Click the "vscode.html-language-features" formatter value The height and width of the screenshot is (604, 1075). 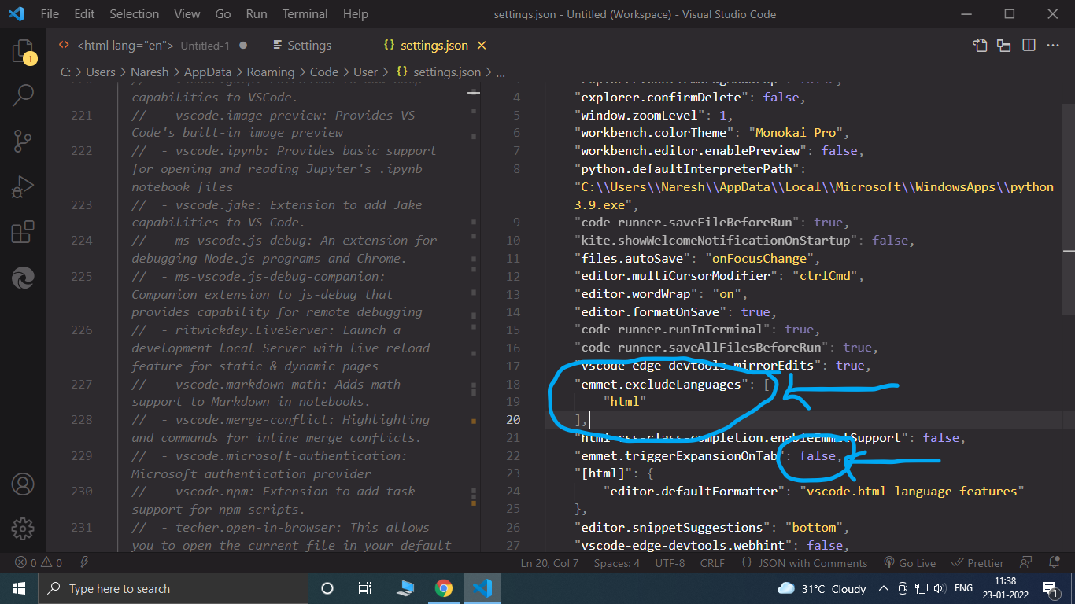point(911,492)
